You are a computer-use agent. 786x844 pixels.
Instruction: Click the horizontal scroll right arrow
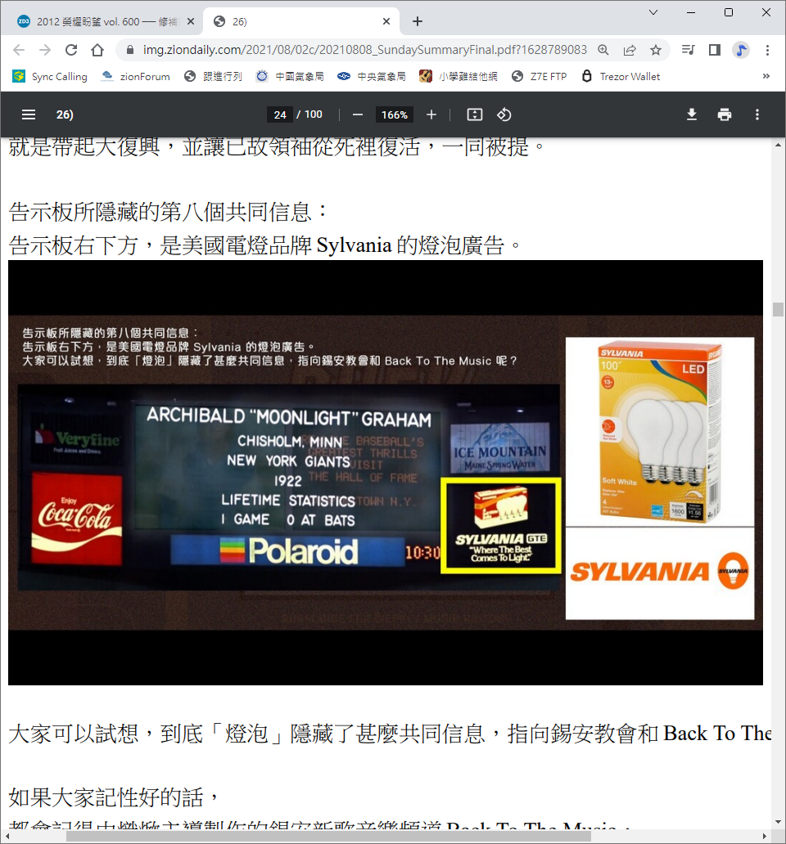click(x=765, y=837)
